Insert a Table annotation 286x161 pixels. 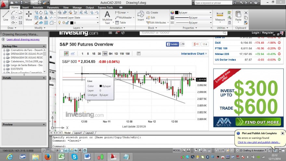(x=121, y=23)
